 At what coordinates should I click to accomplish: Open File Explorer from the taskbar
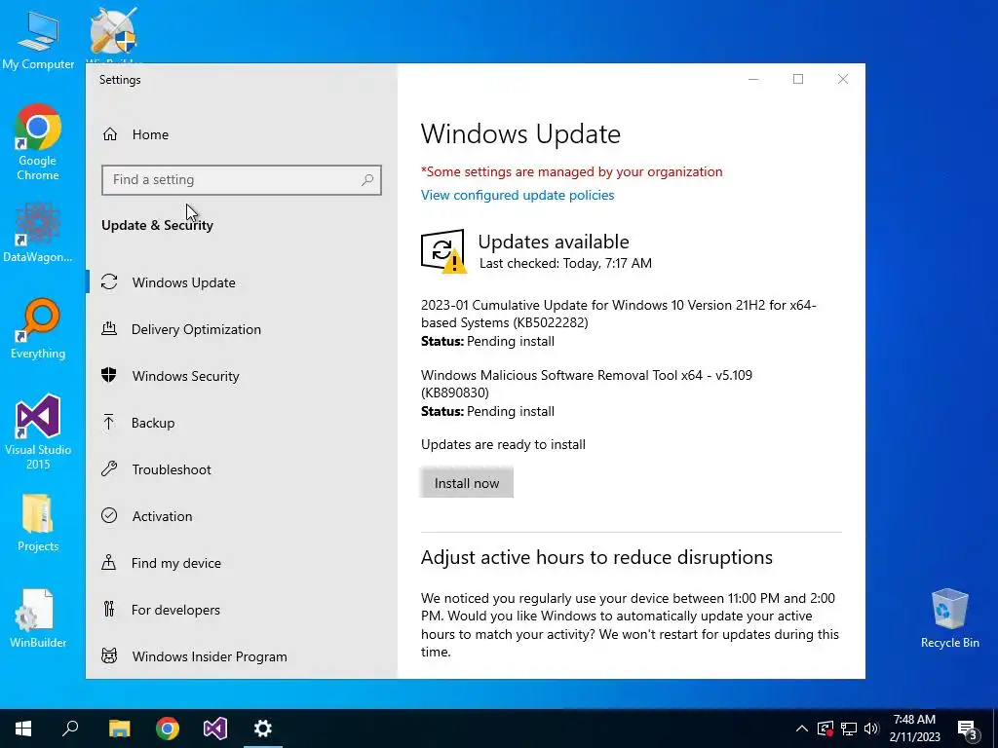pos(120,729)
